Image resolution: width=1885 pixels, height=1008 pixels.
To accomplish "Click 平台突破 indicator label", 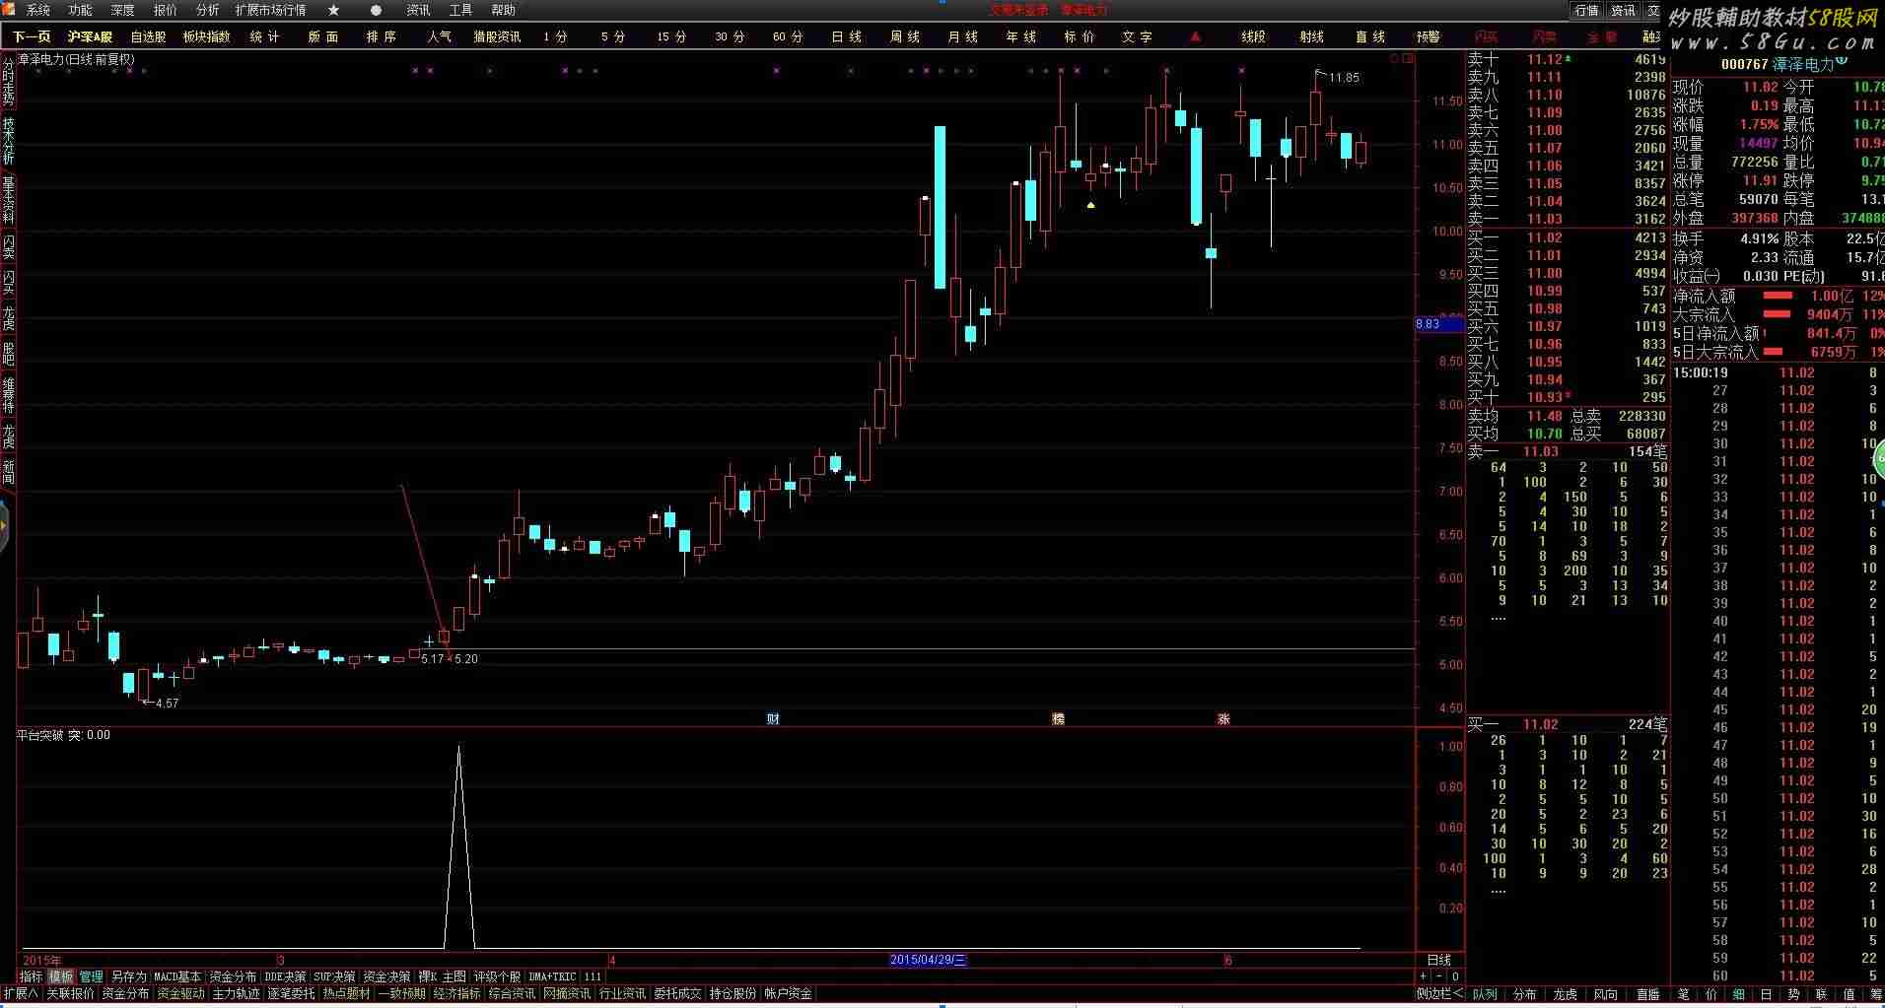I will [x=40, y=735].
